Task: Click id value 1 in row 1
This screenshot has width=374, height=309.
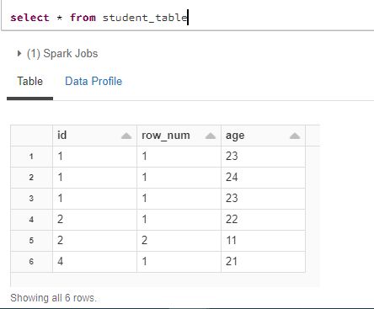Action: (x=60, y=157)
